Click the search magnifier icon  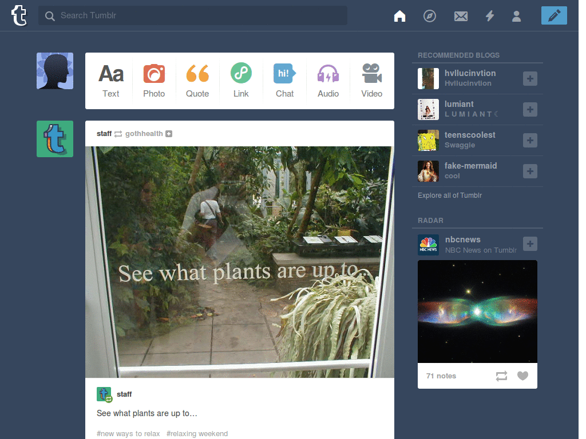pos(50,15)
